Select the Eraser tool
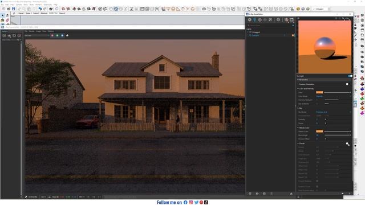This screenshot has height=205, width=365. coord(7,20)
